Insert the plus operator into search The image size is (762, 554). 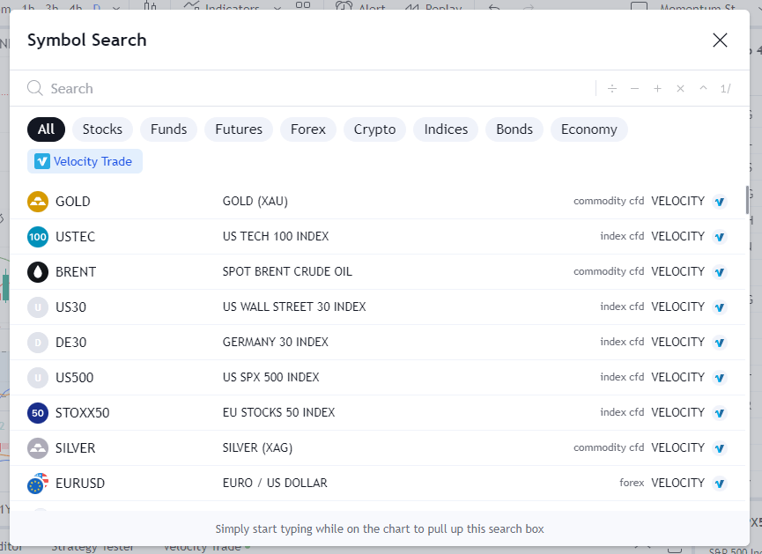(657, 89)
